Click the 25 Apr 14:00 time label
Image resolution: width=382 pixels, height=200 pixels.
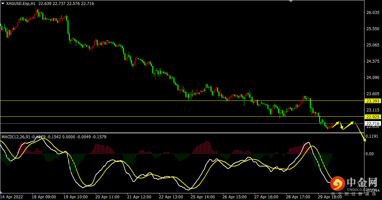click(x=203, y=197)
